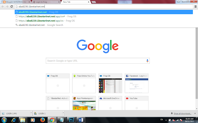The height and width of the screenshot is (123, 198).
Task: Open the downloaded LOGIN 1 file
Action: click(x=47, y=113)
